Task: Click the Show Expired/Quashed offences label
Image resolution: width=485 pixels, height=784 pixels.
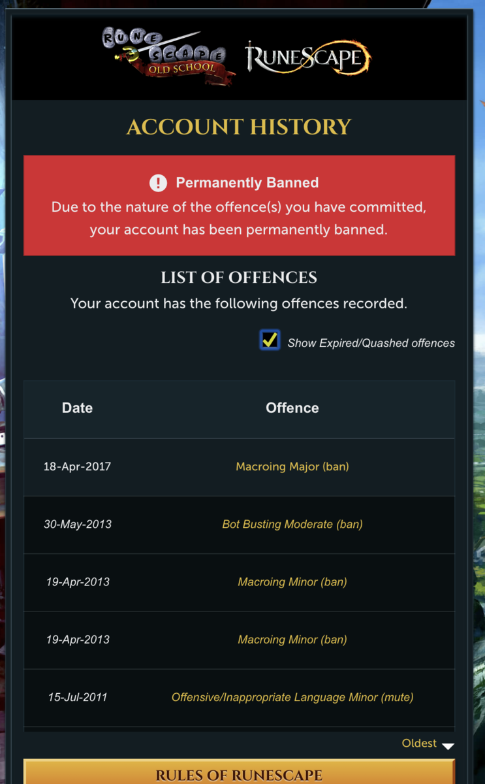Action: point(371,343)
